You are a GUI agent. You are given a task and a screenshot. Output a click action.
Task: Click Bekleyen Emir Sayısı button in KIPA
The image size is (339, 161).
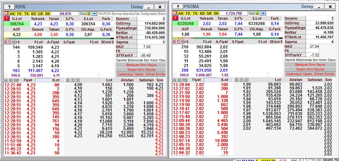click(141, 65)
